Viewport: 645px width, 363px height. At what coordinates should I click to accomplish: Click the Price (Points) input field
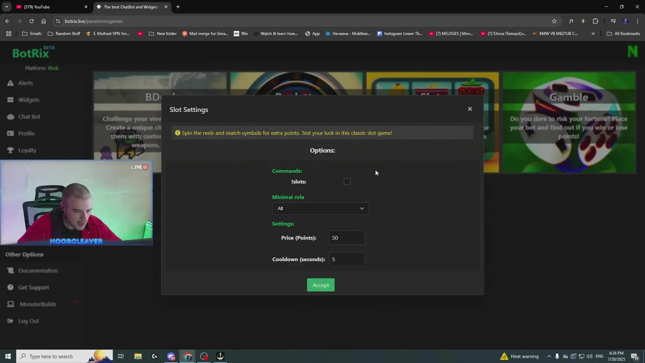coord(347,237)
